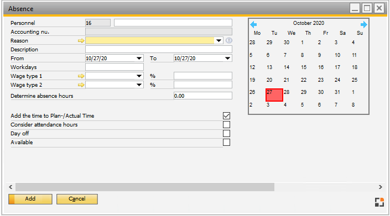Click the Cancel button
Screen dimensions: 390x216
(77, 199)
